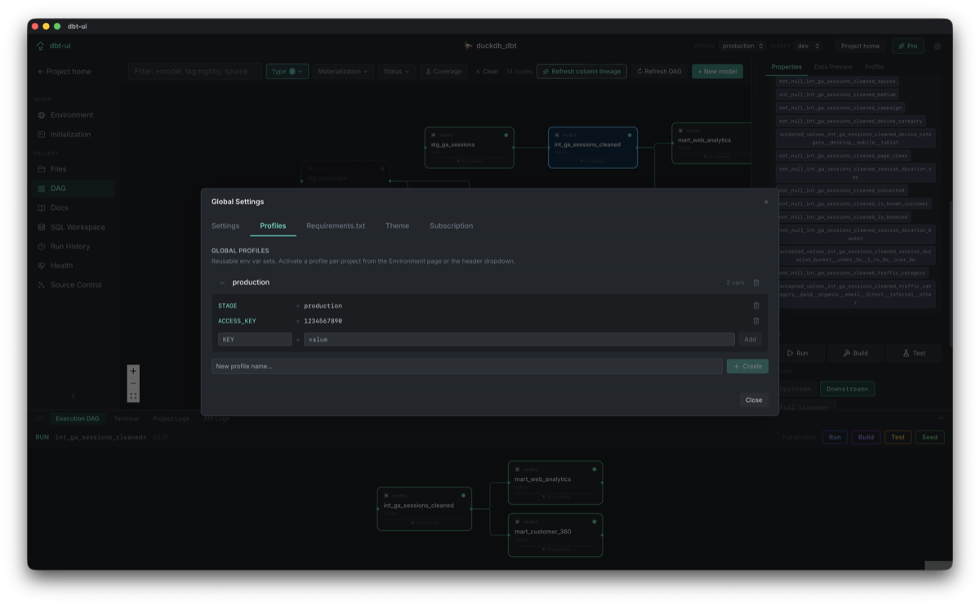Delete the ACCESS_KEY variable row
Image resolution: width=980 pixels, height=606 pixels.
756,321
